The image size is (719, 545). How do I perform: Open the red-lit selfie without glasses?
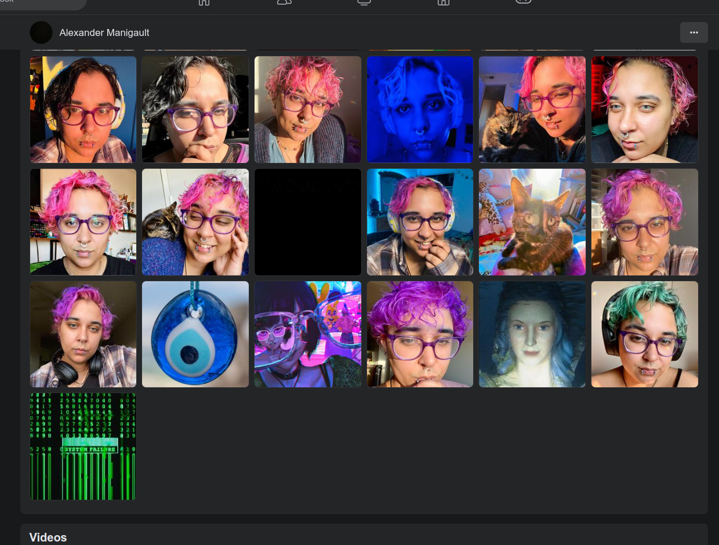click(x=644, y=110)
